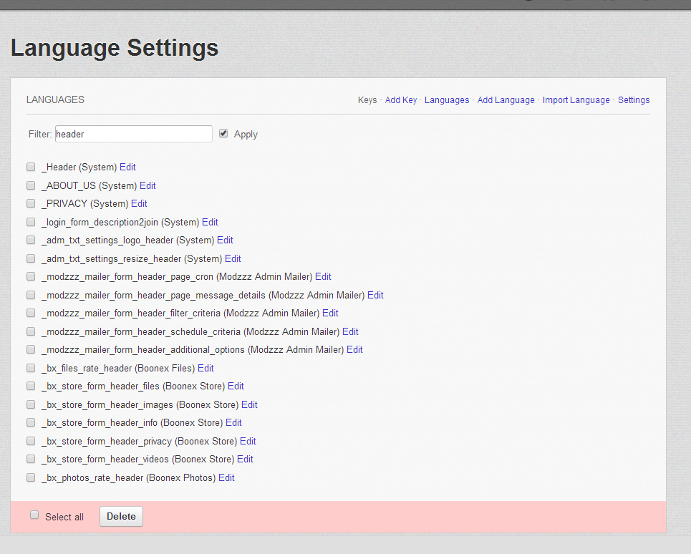Open the Settings link in Languages panel
Screen dimensions: 691x554
pos(634,100)
